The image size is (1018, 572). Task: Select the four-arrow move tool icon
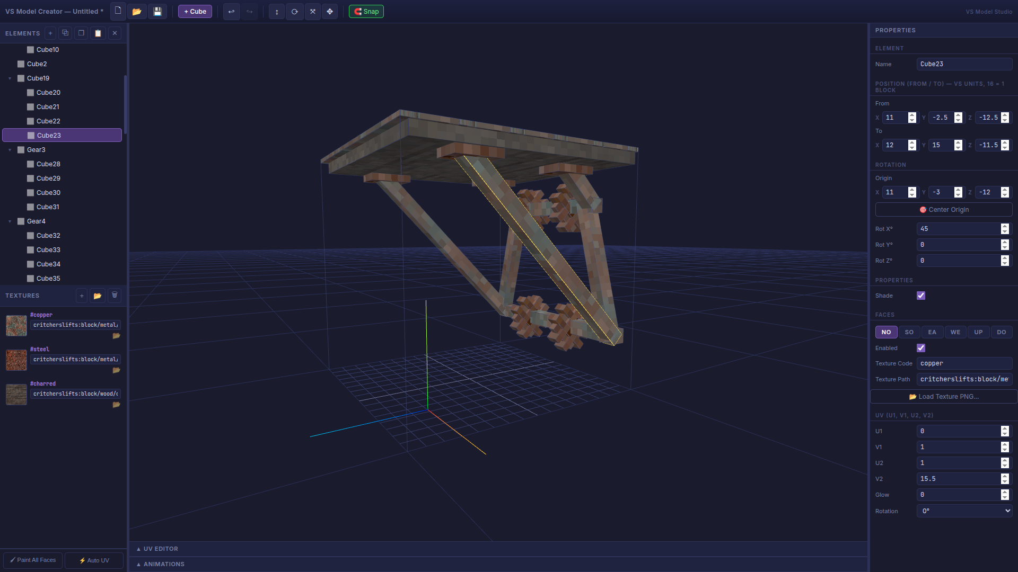pos(330,11)
